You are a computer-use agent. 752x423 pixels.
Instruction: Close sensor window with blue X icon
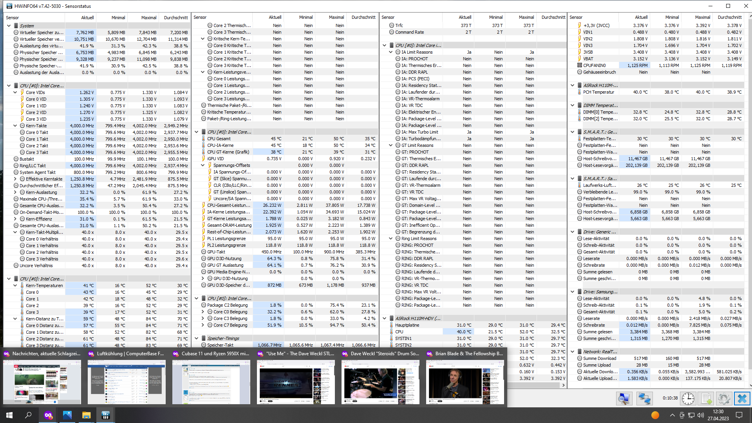742,399
